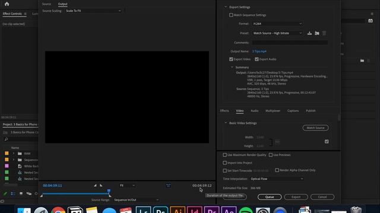This screenshot has width=380, height=213.
Task: Open After Effects from the Dock
Action: (x=229, y=209)
